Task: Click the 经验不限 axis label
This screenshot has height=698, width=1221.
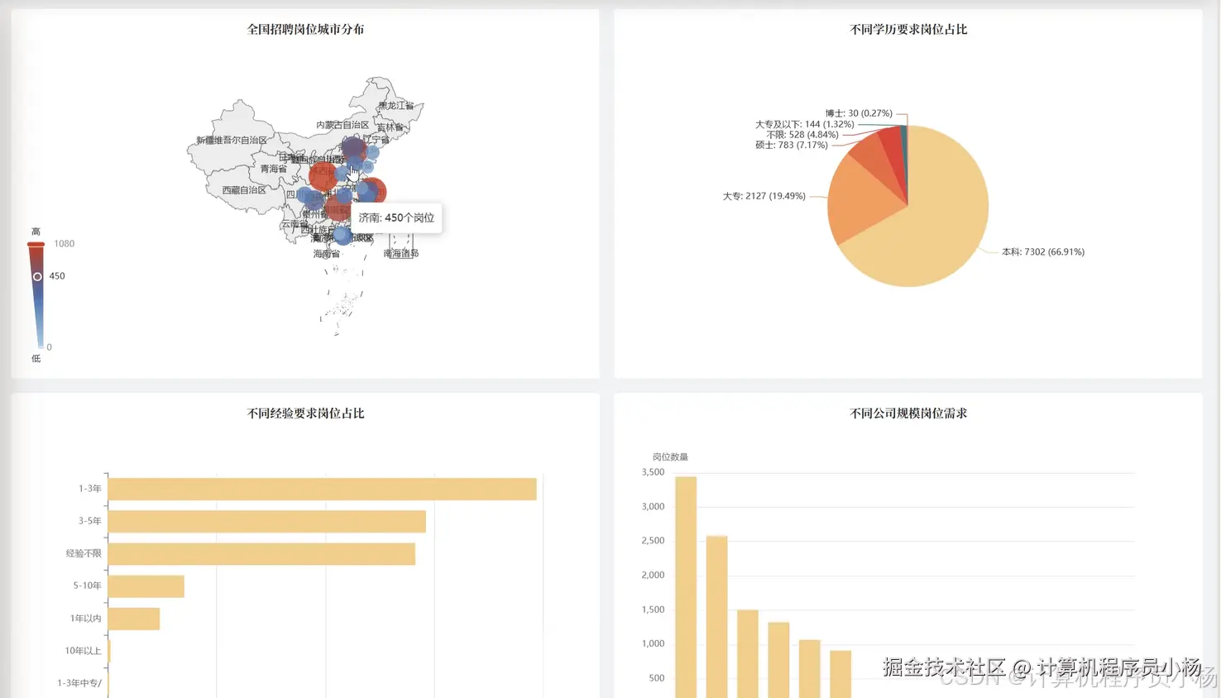Action: tap(84, 553)
